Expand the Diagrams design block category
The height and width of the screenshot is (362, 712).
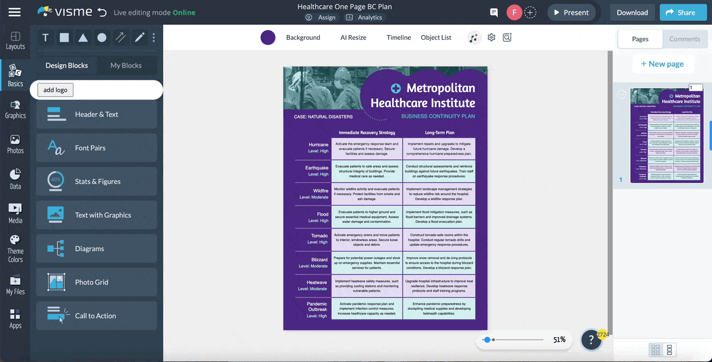[97, 249]
